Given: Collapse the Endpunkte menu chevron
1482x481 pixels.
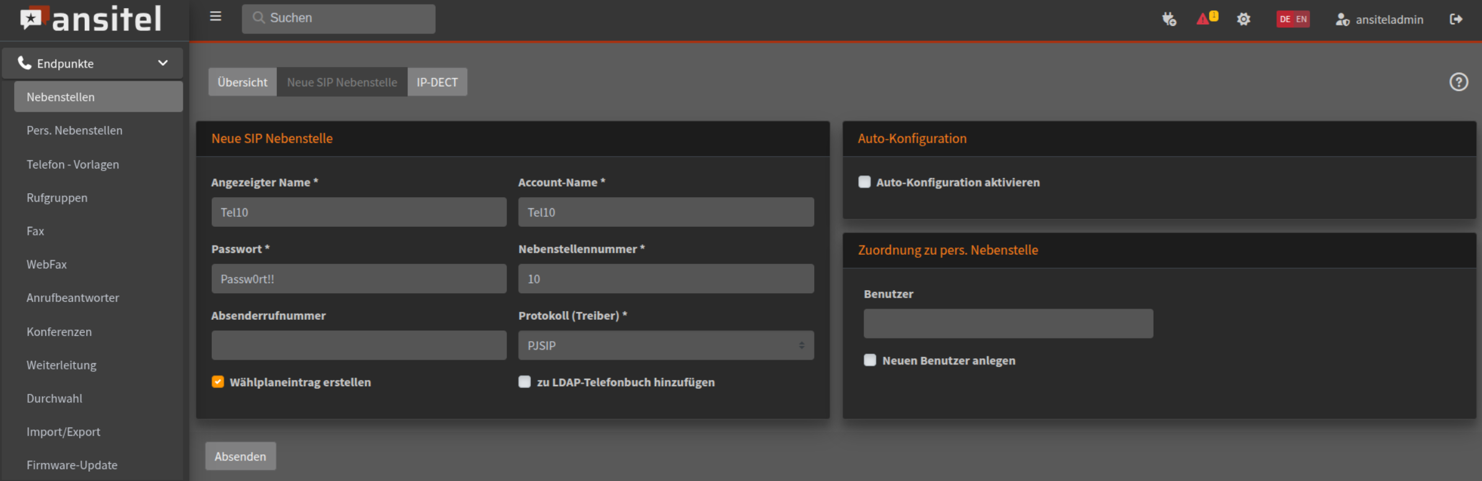Looking at the screenshot, I should pos(163,63).
